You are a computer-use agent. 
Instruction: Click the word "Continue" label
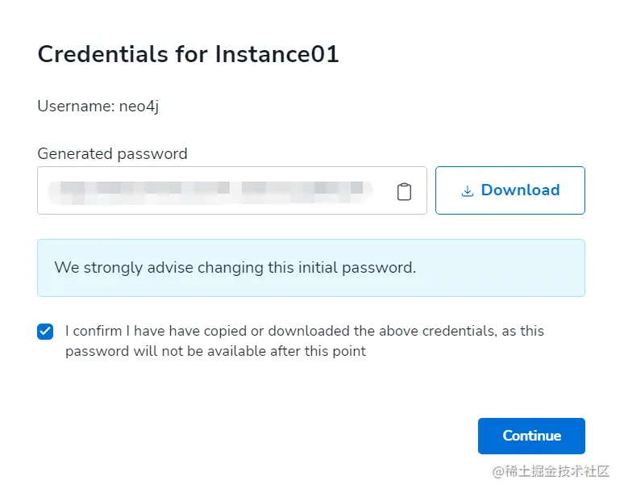(531, 436)
